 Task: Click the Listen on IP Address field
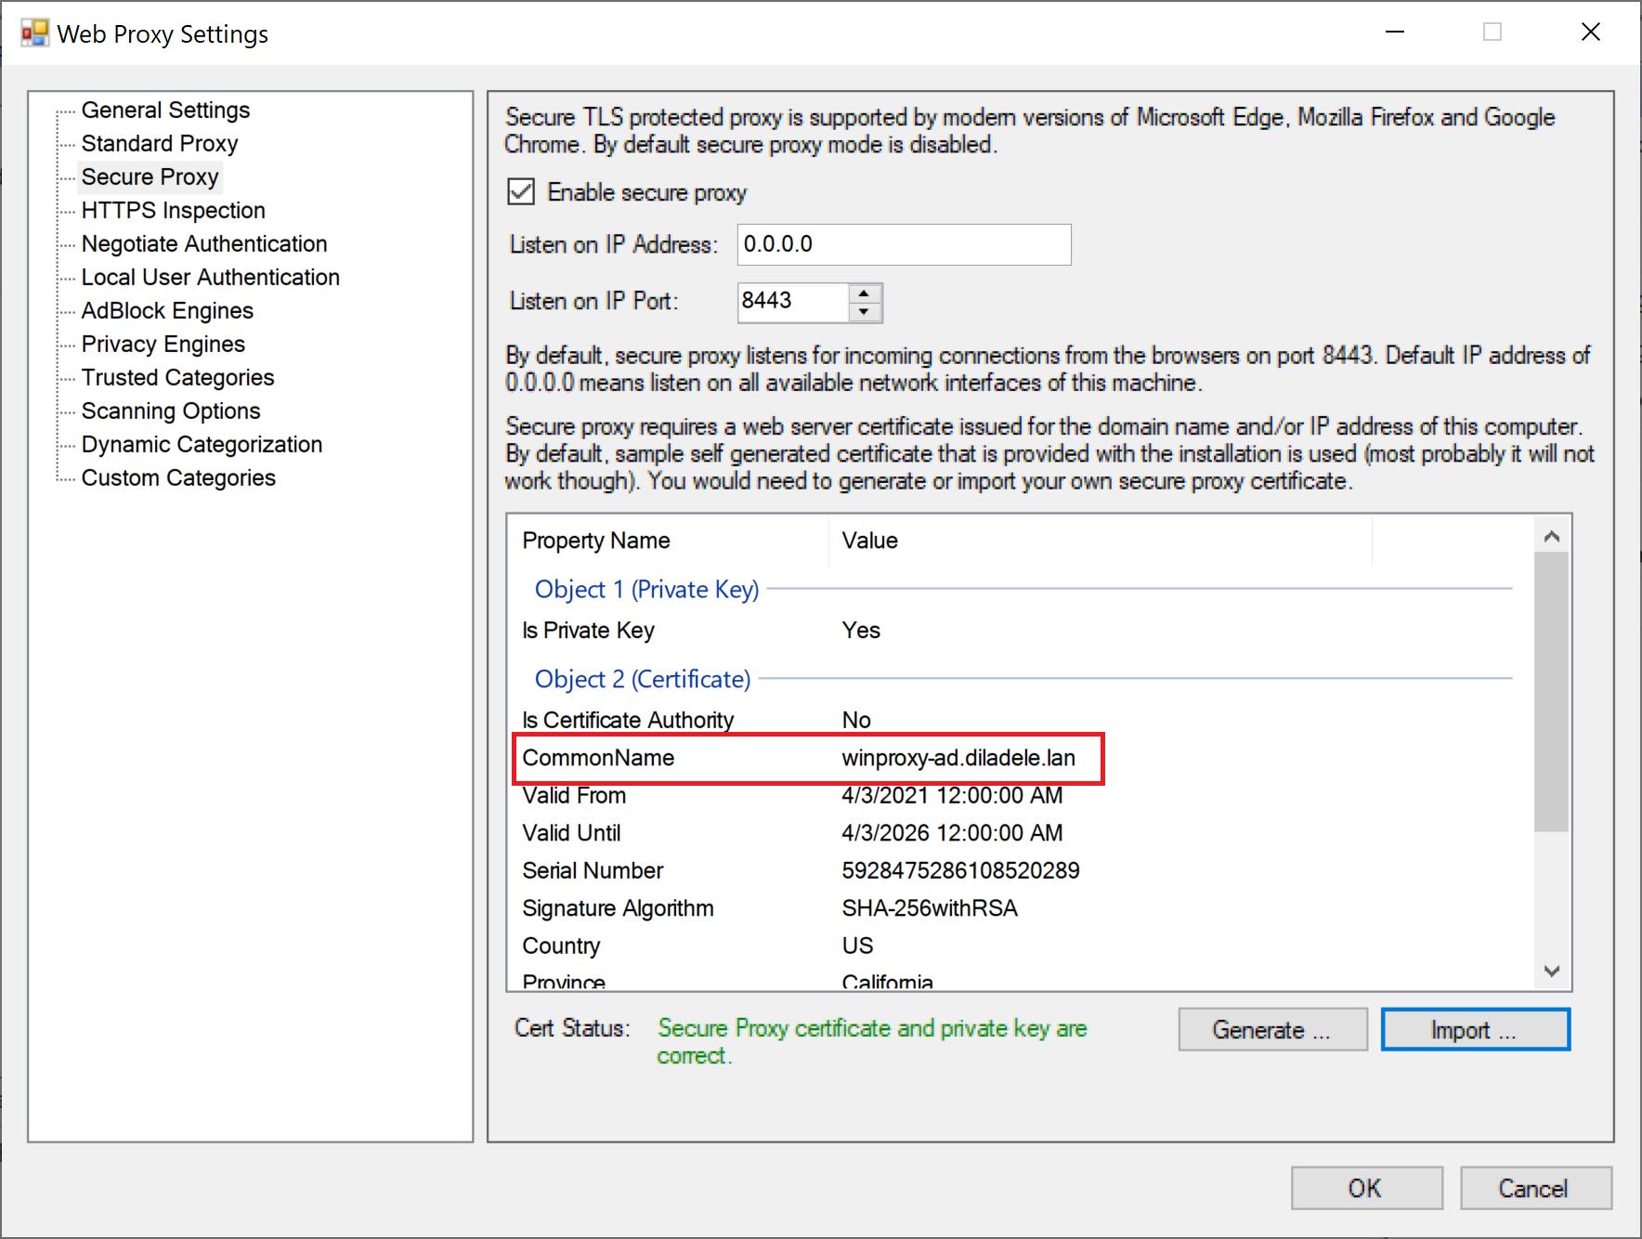pyautogui.click(x=904, y=244)
